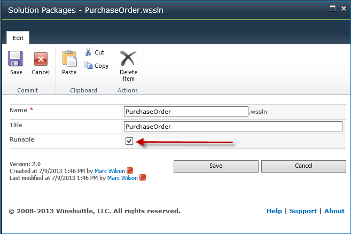This screenshot has width=351, height=234.
Task: Click the Commit group label
Action: click(28, 90)
